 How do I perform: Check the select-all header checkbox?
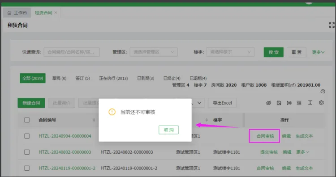coord(27,120)
